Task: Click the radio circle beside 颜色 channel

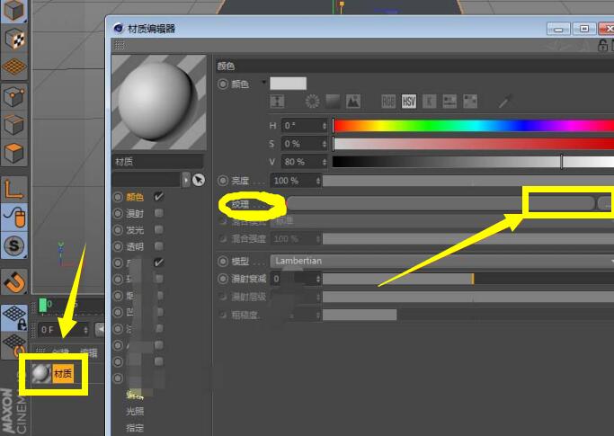Action: coord(118,197)
